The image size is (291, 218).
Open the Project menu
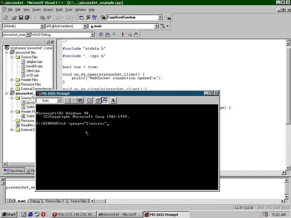pyautogui.click(x=48, y=10)
